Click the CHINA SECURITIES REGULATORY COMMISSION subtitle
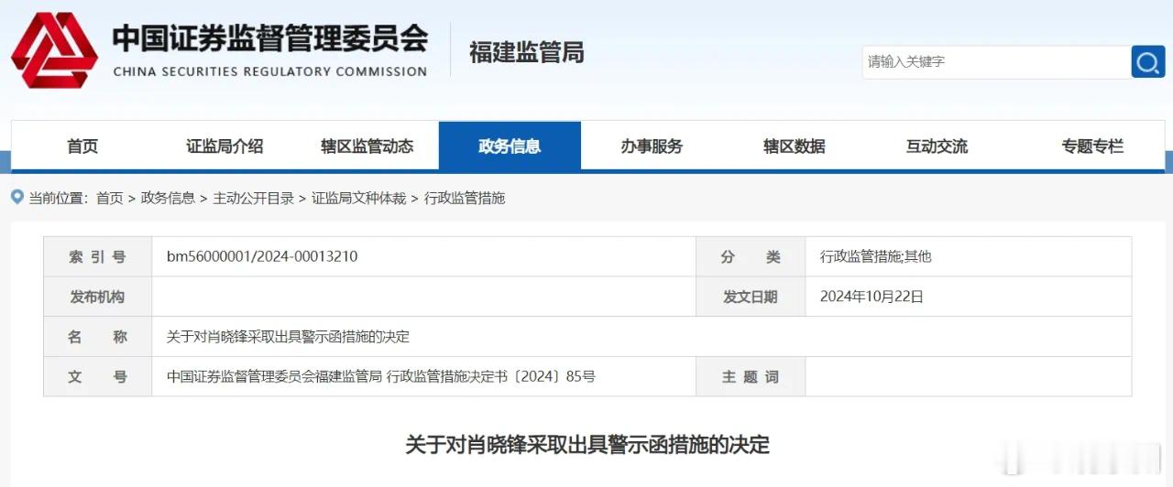The height and width of the screenshot is (487, 1173). [270, 71]
